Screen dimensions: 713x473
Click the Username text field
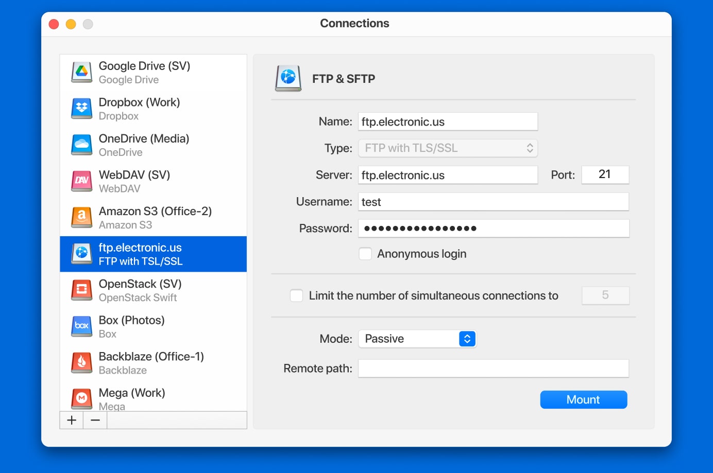tap(493, 202)
